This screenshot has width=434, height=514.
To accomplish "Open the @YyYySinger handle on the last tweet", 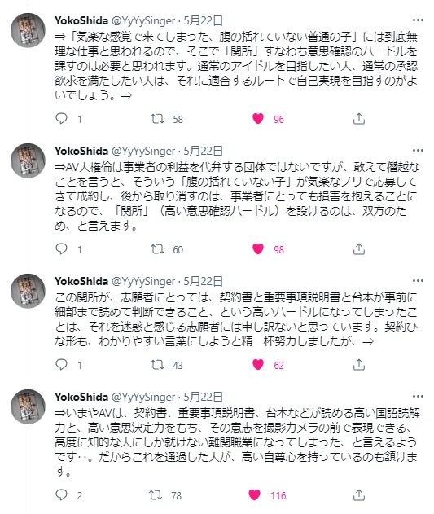I will (x=143, y=397).
